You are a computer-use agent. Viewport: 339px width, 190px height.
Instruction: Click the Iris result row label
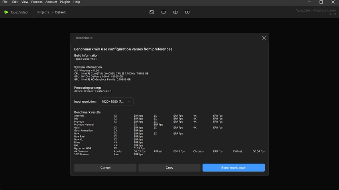point(76,119)
